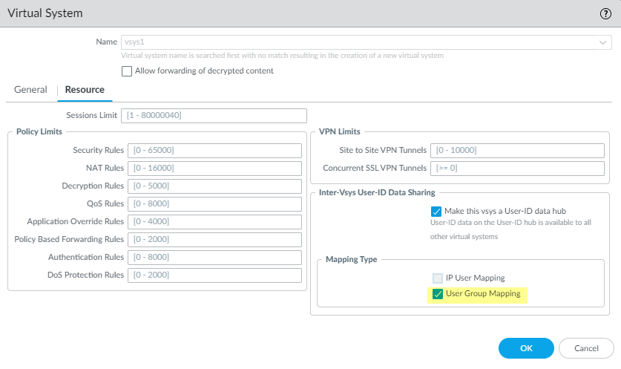The image size is (621, 369).
Task: Expand the Name dropdown arrow
Action: [x=603, y=42]
